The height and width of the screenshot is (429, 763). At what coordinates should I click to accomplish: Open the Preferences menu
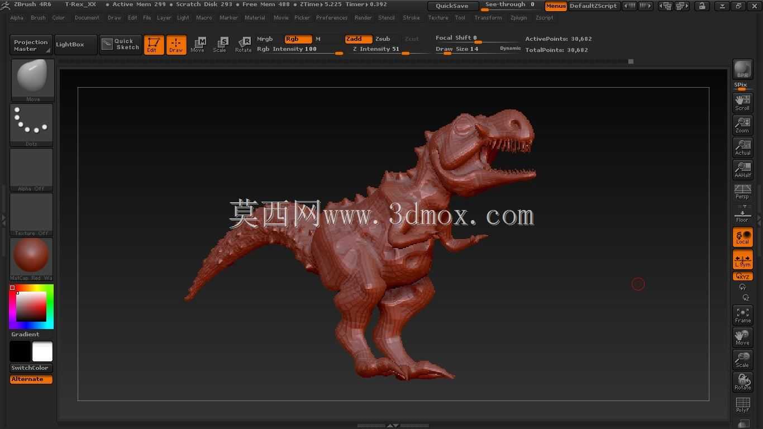[332, 18]
